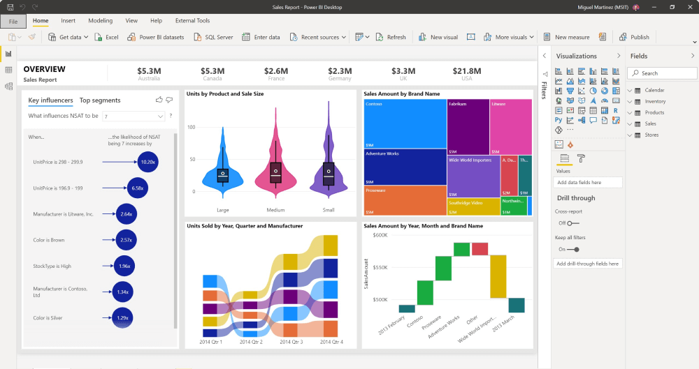Expand the Inventory table in Fields
This screenshot has height=369, width=699.
point(630,101)
